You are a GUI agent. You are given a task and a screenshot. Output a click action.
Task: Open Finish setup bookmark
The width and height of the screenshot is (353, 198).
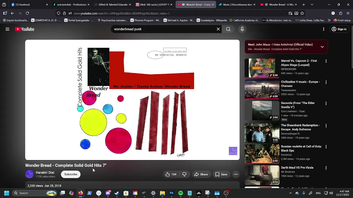point(342,20)
